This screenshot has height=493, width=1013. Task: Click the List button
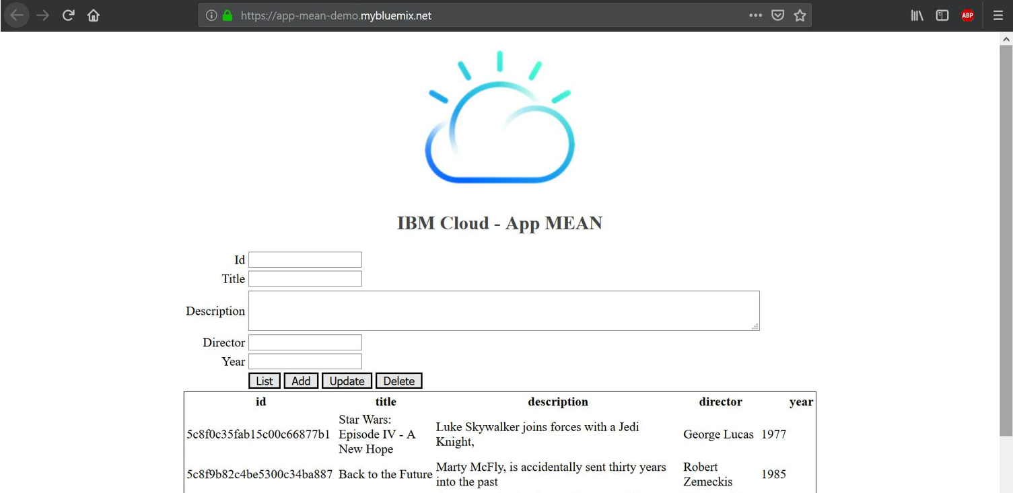(x=264, y=380)
